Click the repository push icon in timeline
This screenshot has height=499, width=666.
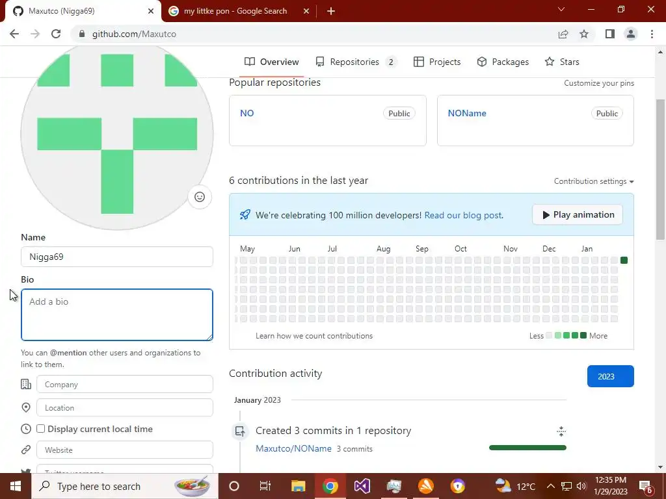(x=240, y=431)
